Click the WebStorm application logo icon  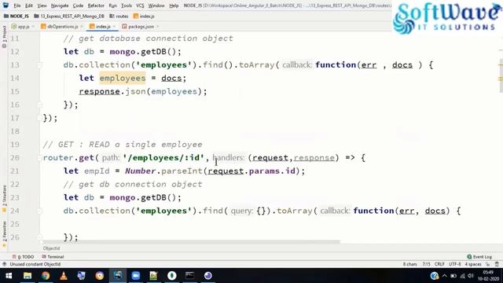coord(6,6)
